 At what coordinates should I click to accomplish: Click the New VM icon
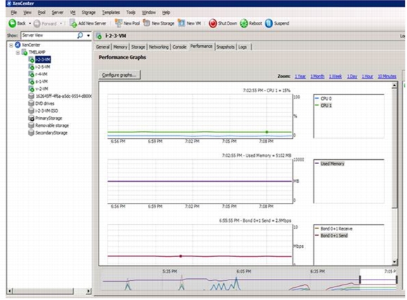(182, 23)
